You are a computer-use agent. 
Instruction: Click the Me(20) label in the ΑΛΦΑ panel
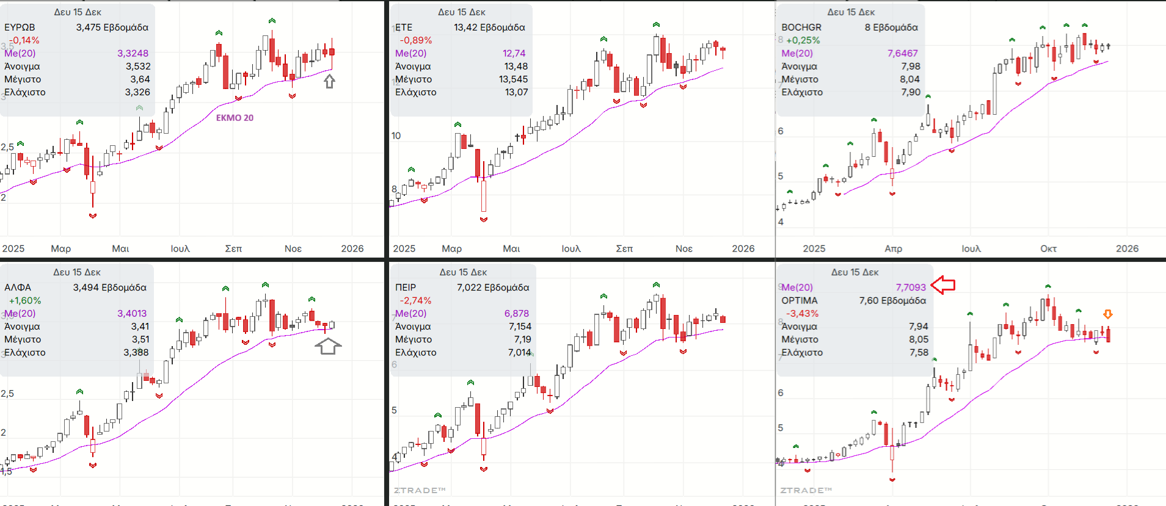point(20,313)
